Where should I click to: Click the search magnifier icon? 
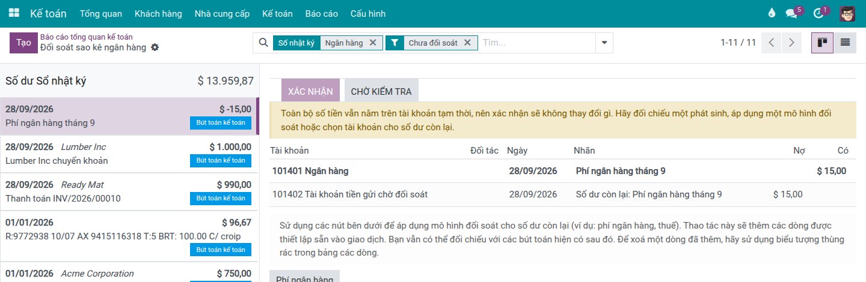(x=263, y=43)
